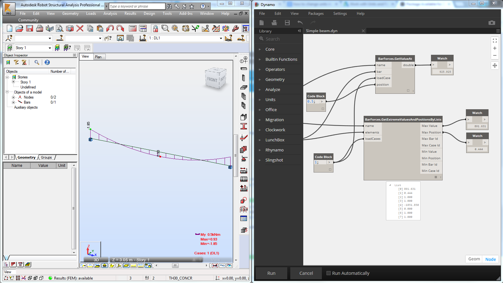Undo last action in Robot toolbar
Viewport: 503px width, 283px height.
click(x=110, y=28)
